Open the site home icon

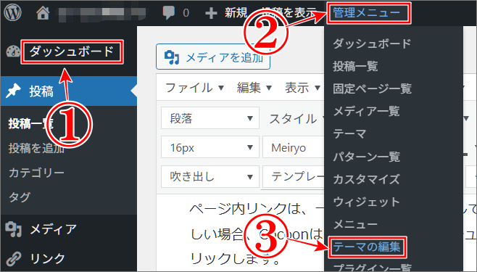(x=43, y=13)
